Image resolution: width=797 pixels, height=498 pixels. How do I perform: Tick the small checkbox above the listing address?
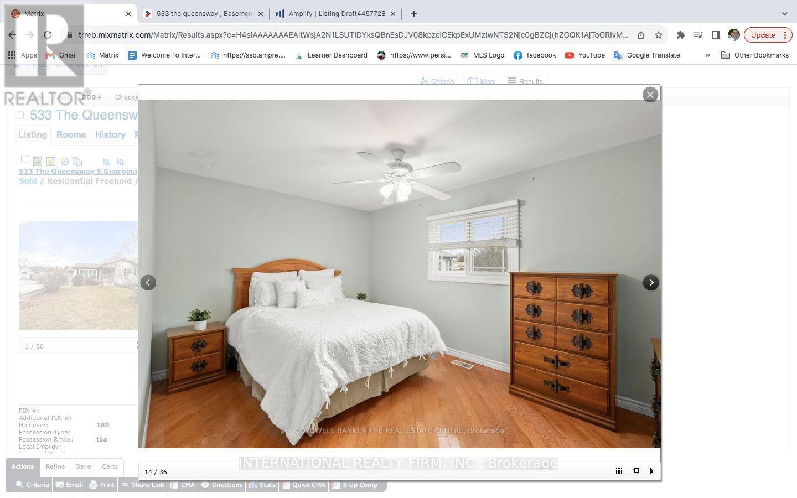tap(24, 159)
